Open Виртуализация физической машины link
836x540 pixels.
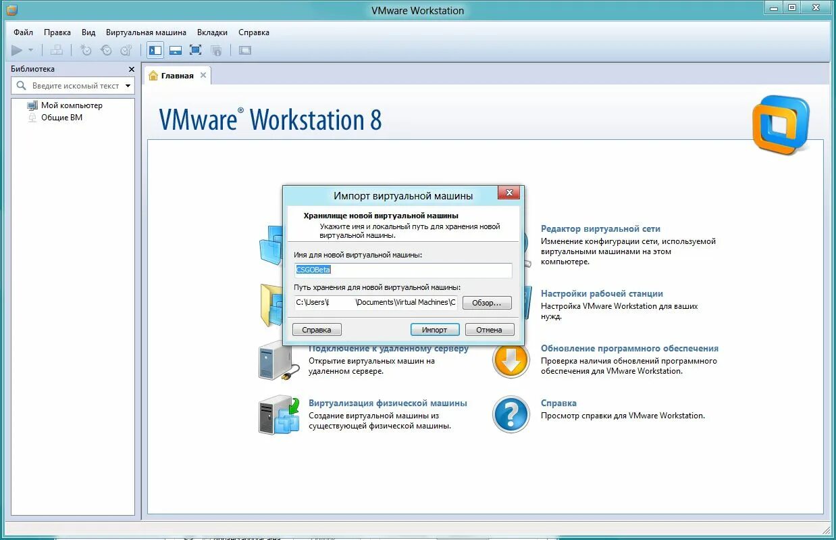388,403
